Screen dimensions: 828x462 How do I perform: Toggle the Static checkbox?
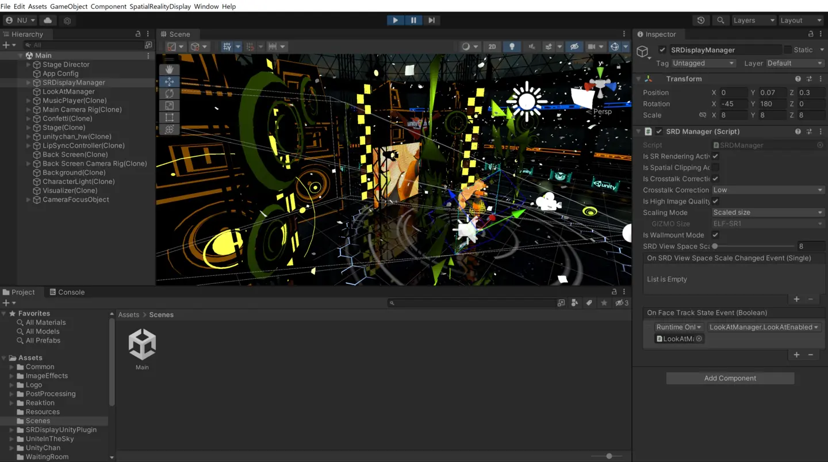[x=788, y=50]
